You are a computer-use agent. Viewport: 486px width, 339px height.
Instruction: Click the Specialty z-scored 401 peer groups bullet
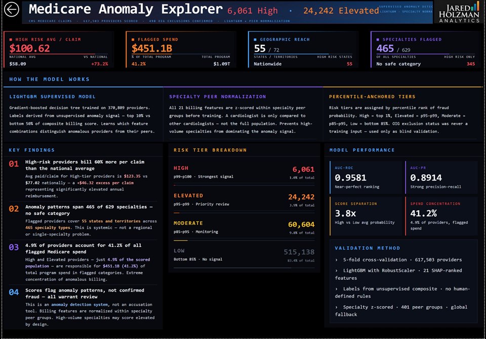(401, 311)
